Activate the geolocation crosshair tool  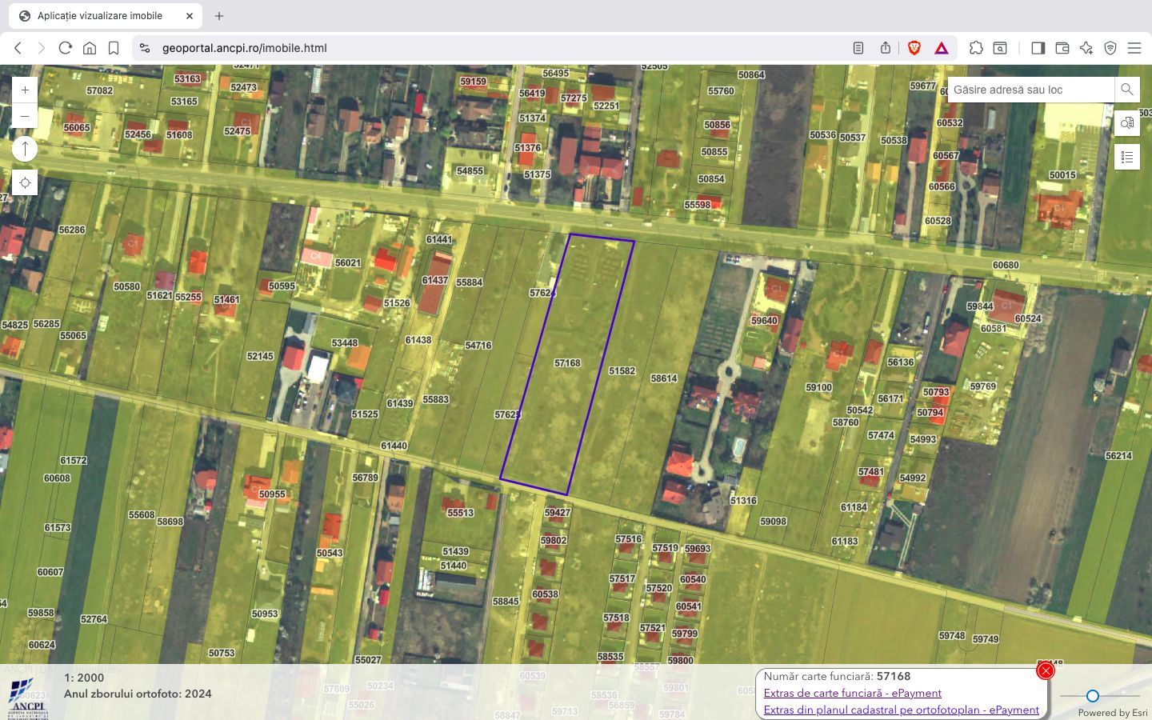click(25, 182)
